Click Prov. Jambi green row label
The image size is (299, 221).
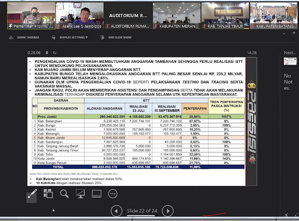[x=47, y=117]
